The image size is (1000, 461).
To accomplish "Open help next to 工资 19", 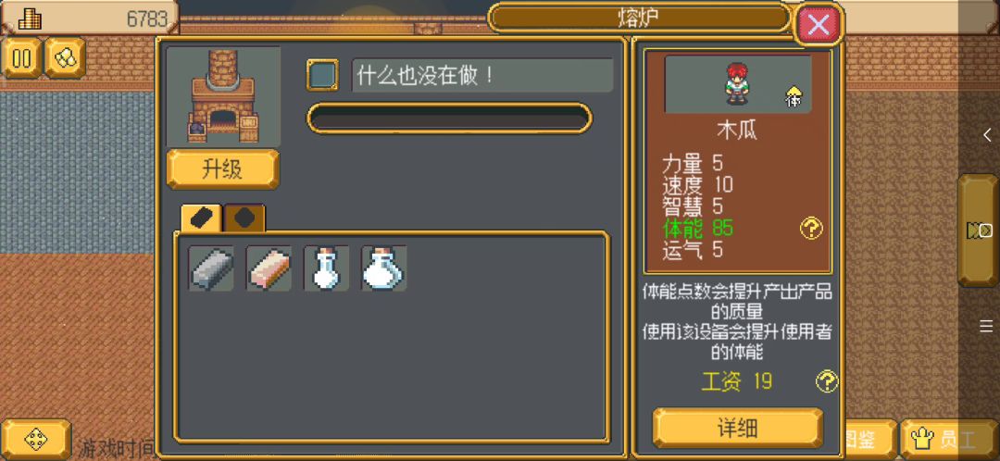I will click(827, 382).
